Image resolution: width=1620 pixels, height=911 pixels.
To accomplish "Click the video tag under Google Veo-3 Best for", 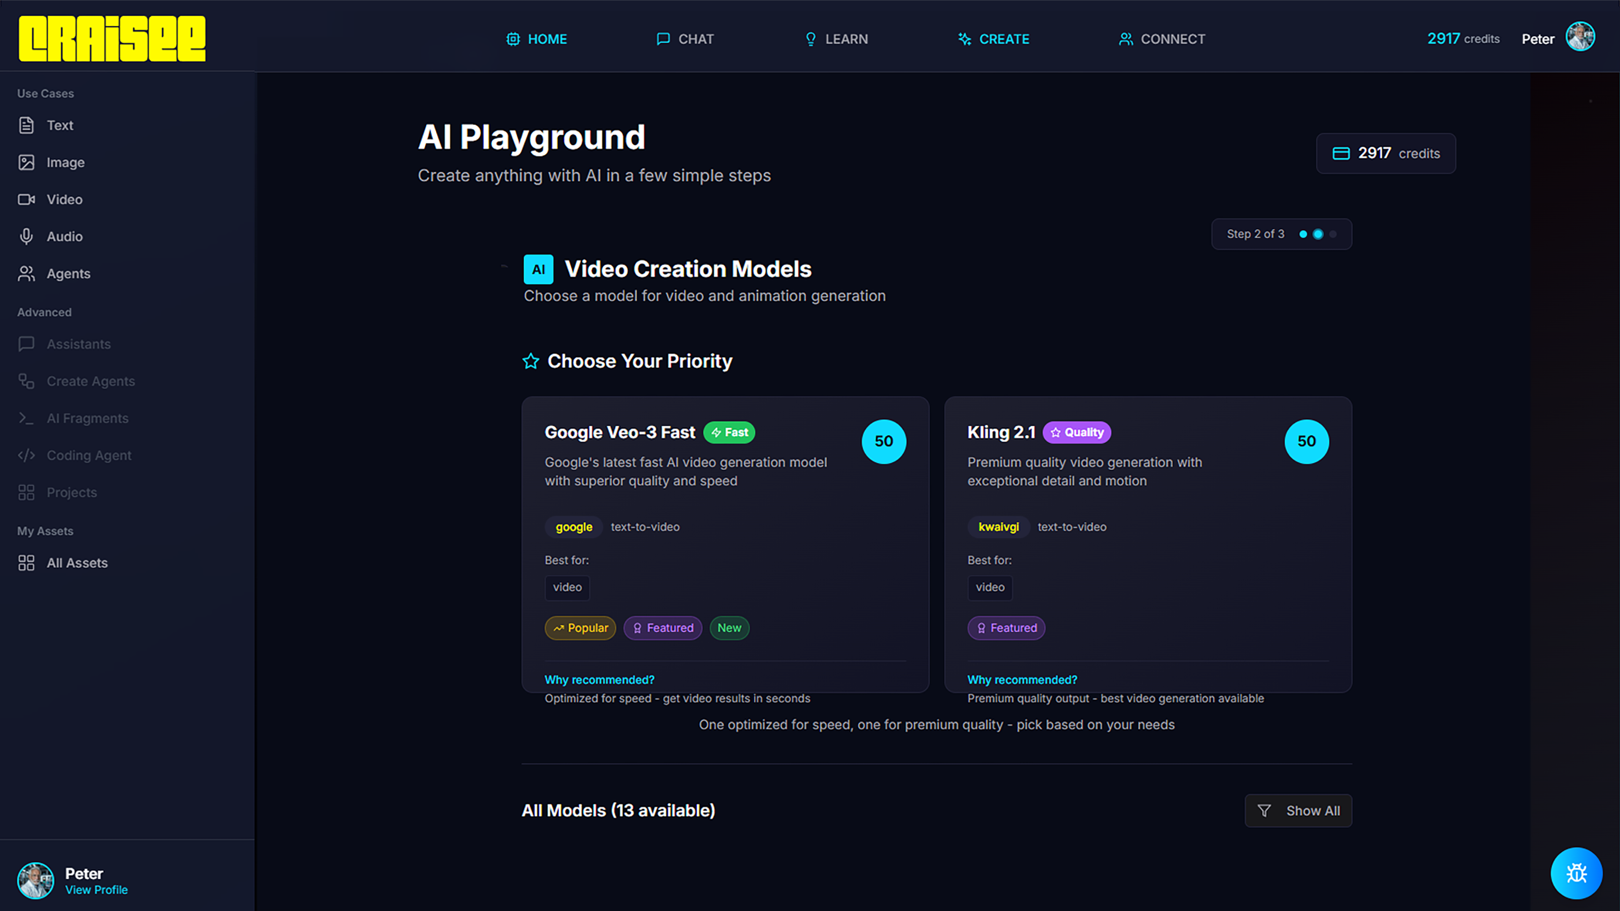I will point(567,587).
